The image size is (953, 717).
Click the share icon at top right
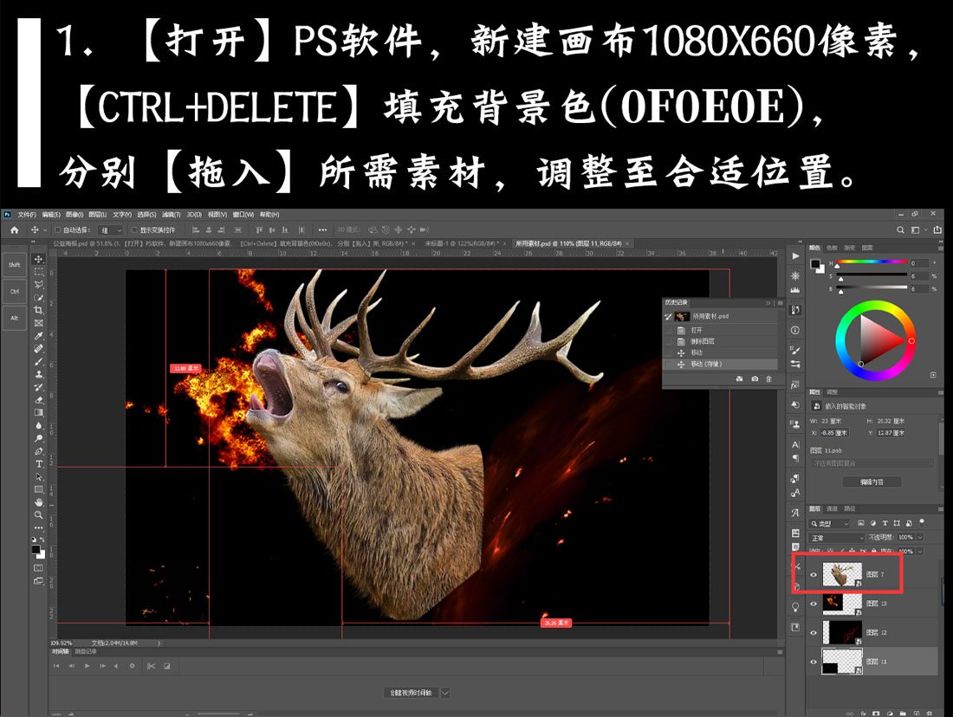(937, 229)
